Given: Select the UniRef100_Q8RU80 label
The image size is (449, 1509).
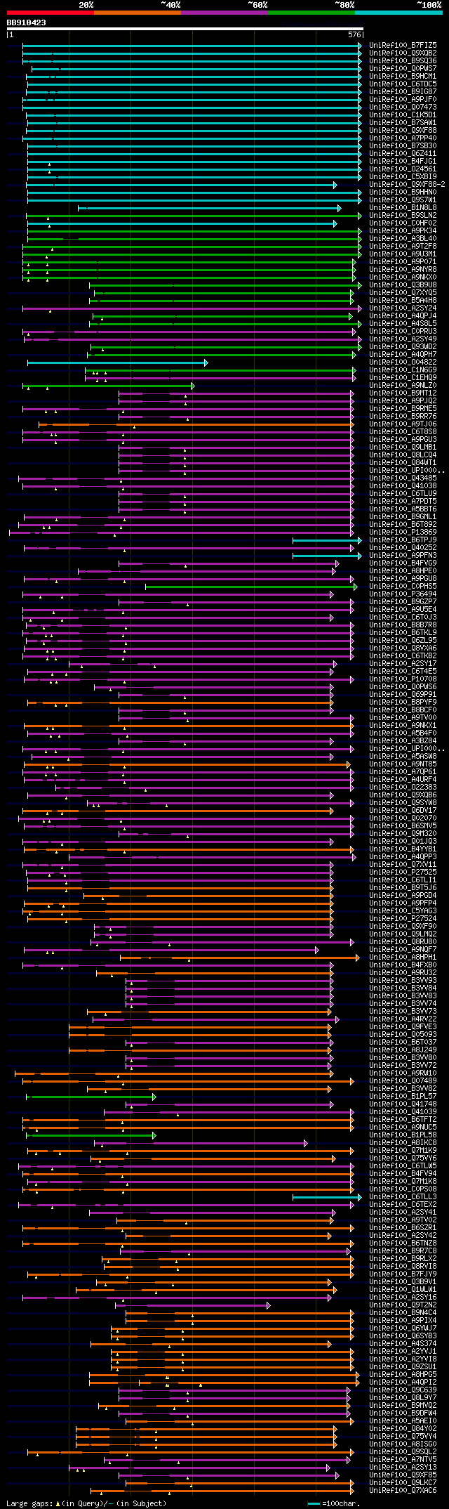Looking at the screenshot, I should 403,941.
